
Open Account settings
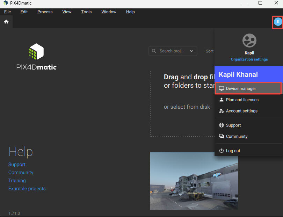coord(241,111)
